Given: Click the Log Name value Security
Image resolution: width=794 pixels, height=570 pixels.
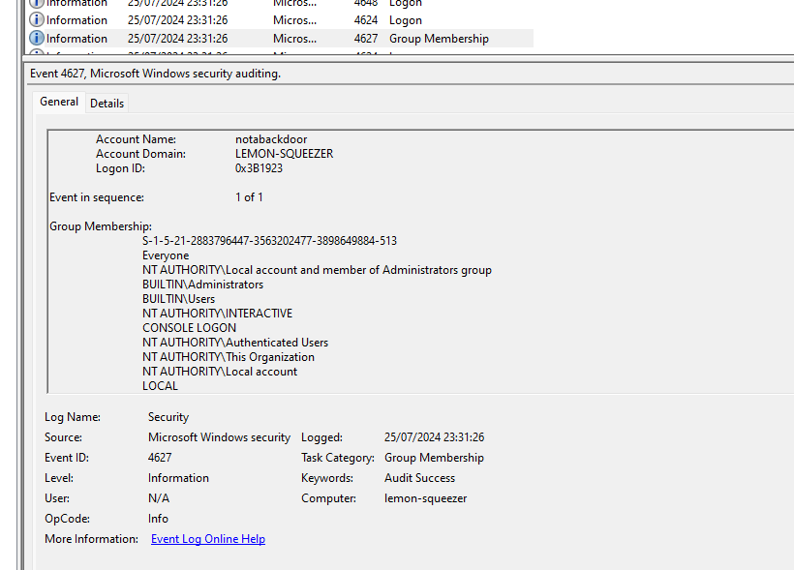Looking at the screenshot, I should coord(168,417).
